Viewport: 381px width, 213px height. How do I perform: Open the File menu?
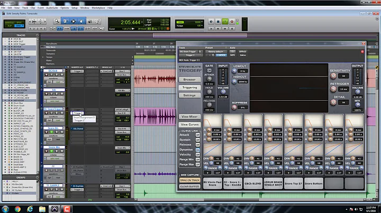(x=3, y=8)
